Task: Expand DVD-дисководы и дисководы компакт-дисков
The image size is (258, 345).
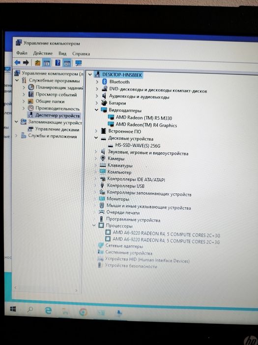Action: coord(97,89)
